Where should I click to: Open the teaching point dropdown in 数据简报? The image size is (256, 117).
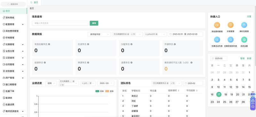pyautogui.click(x=127, y=34)
